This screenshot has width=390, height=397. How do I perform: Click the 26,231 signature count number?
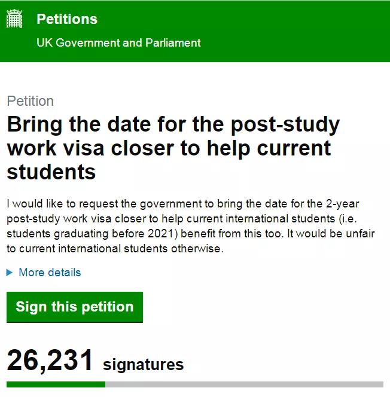(50, 361)
